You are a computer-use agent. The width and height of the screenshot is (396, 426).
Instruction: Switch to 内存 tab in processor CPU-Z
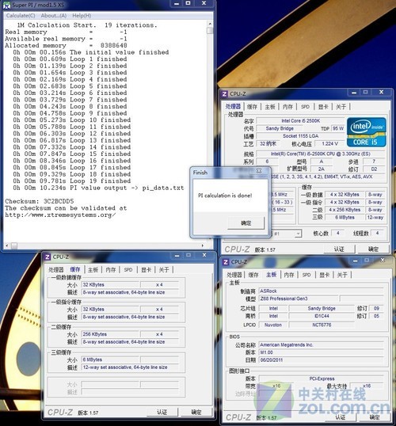click(287, 107)
